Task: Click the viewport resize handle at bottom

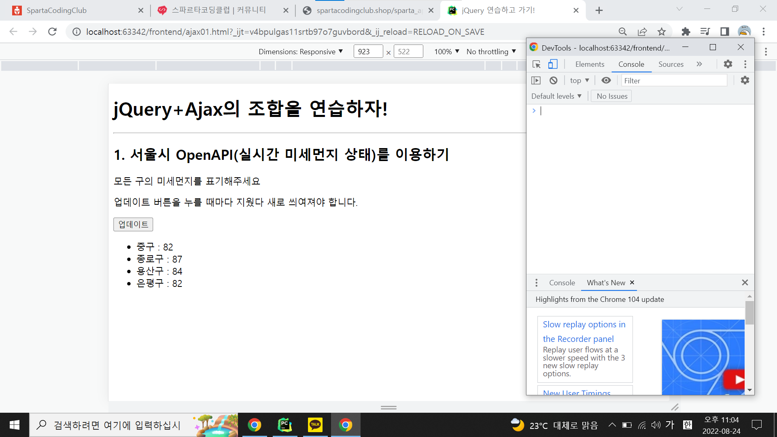Action: tap(388, 407)
